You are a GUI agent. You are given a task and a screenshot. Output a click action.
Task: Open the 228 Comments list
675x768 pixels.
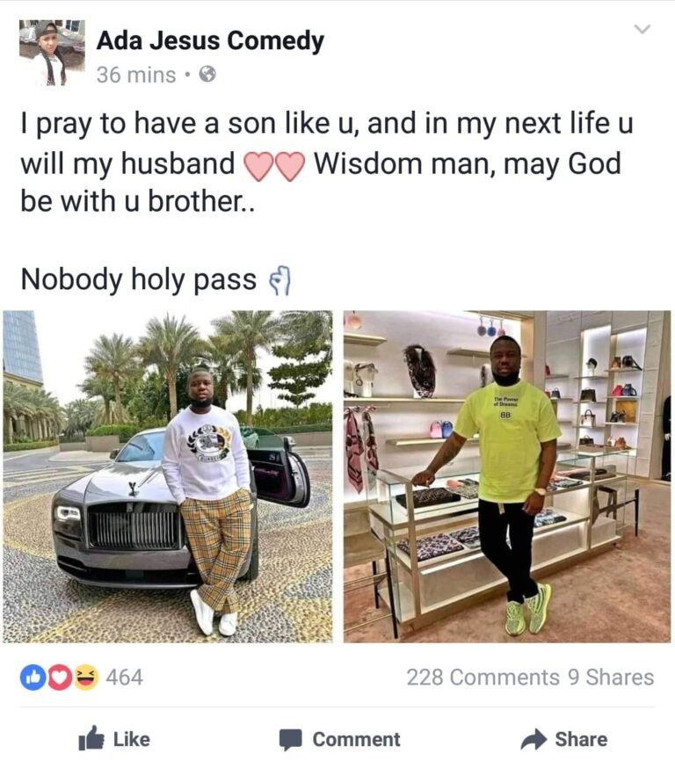483,677
